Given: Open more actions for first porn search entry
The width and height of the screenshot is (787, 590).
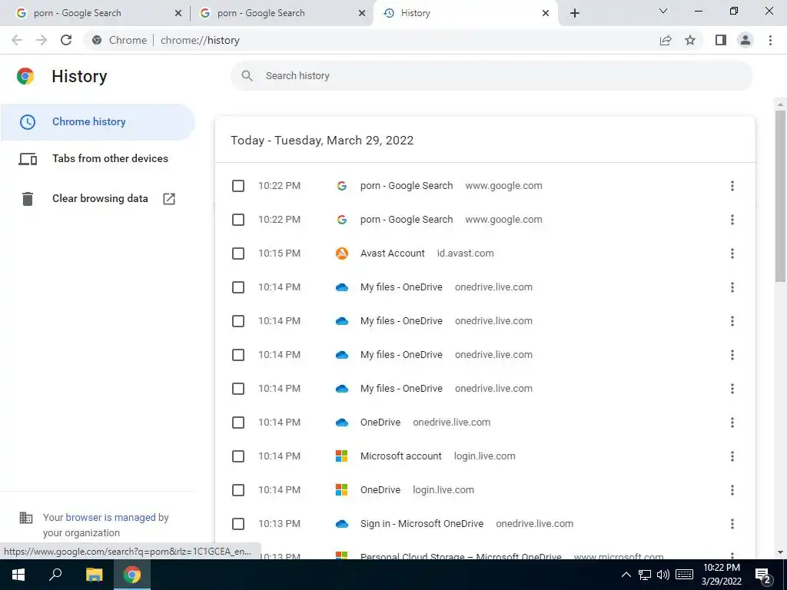Looking at the screenshot, I should coord(732,186).
